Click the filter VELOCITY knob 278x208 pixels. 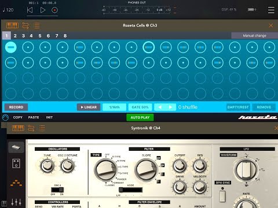(x=200, y=187)
